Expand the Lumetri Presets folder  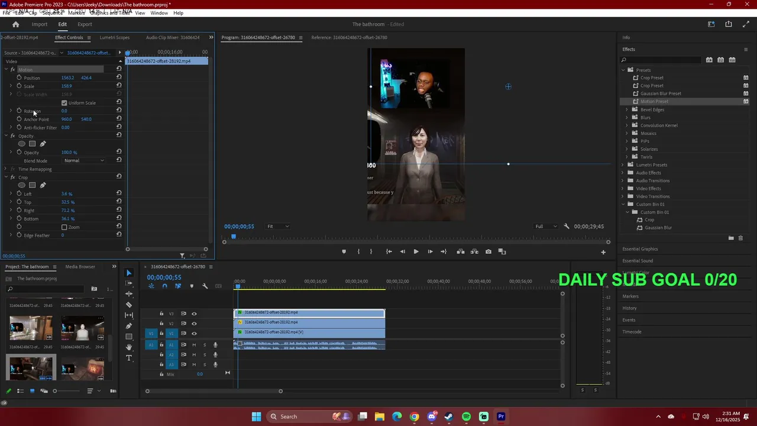coord(623,164)
